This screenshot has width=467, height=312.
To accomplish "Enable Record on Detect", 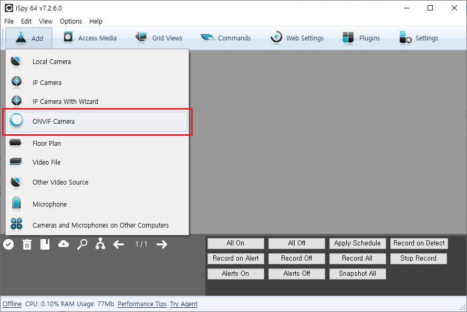I will [419, 243].
